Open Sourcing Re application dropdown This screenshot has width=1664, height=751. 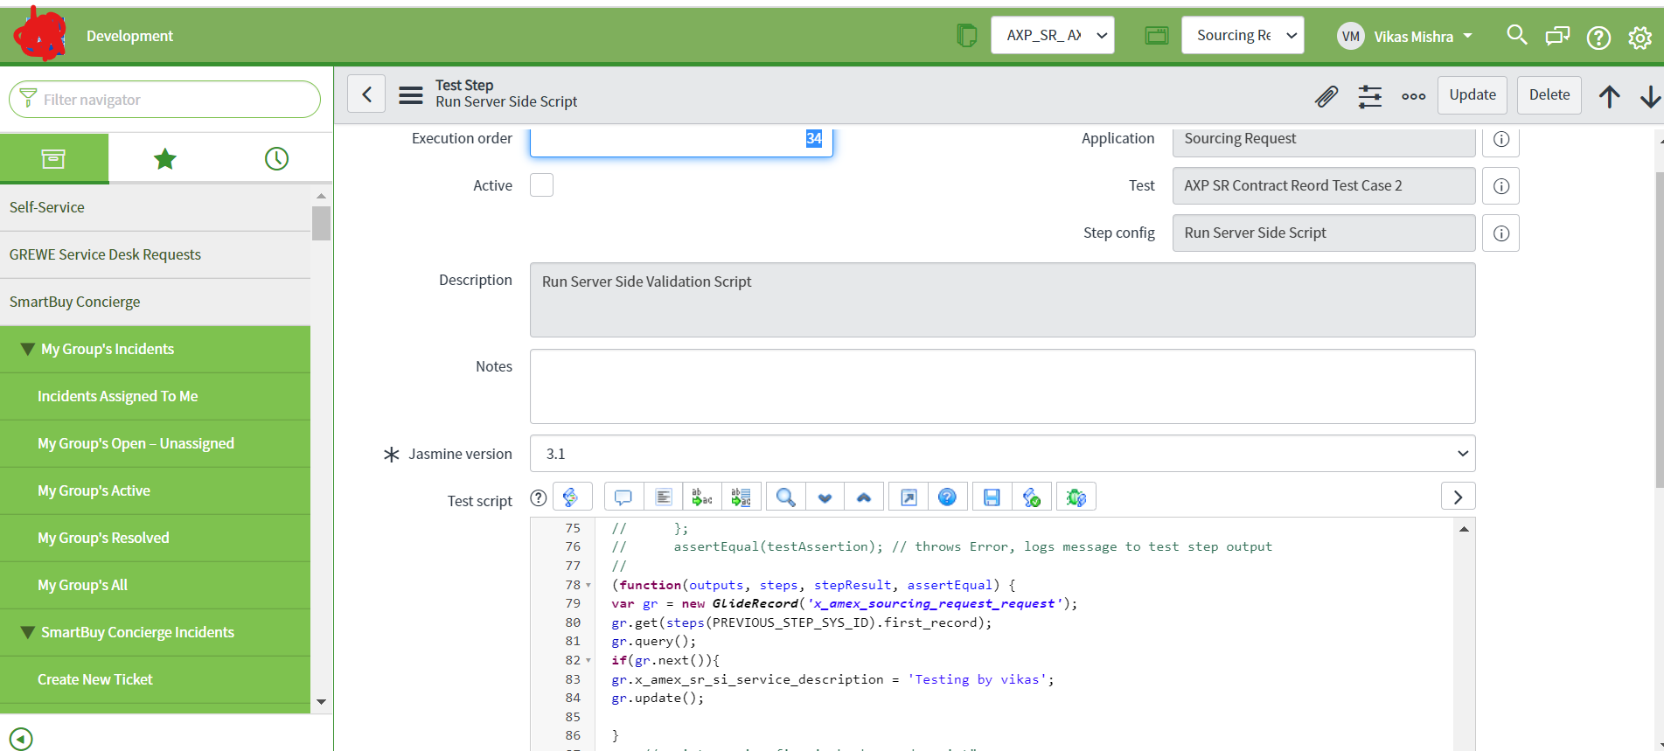[1243, 35]
